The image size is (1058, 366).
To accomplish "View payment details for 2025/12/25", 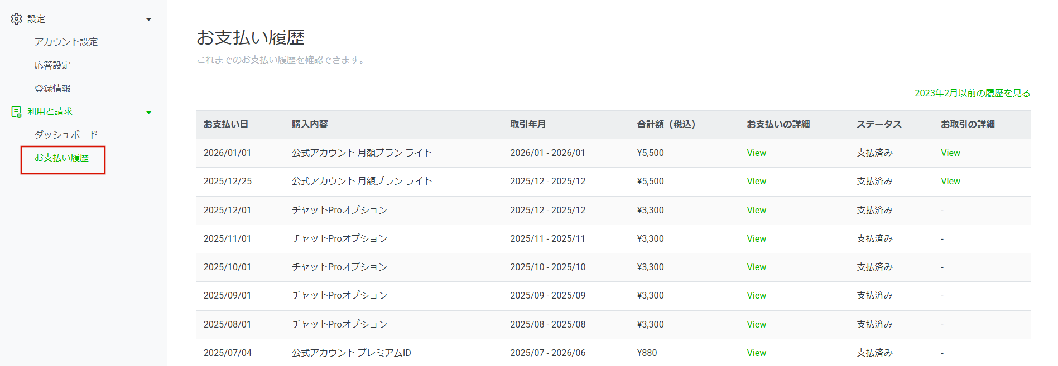I will coord(756,182).
